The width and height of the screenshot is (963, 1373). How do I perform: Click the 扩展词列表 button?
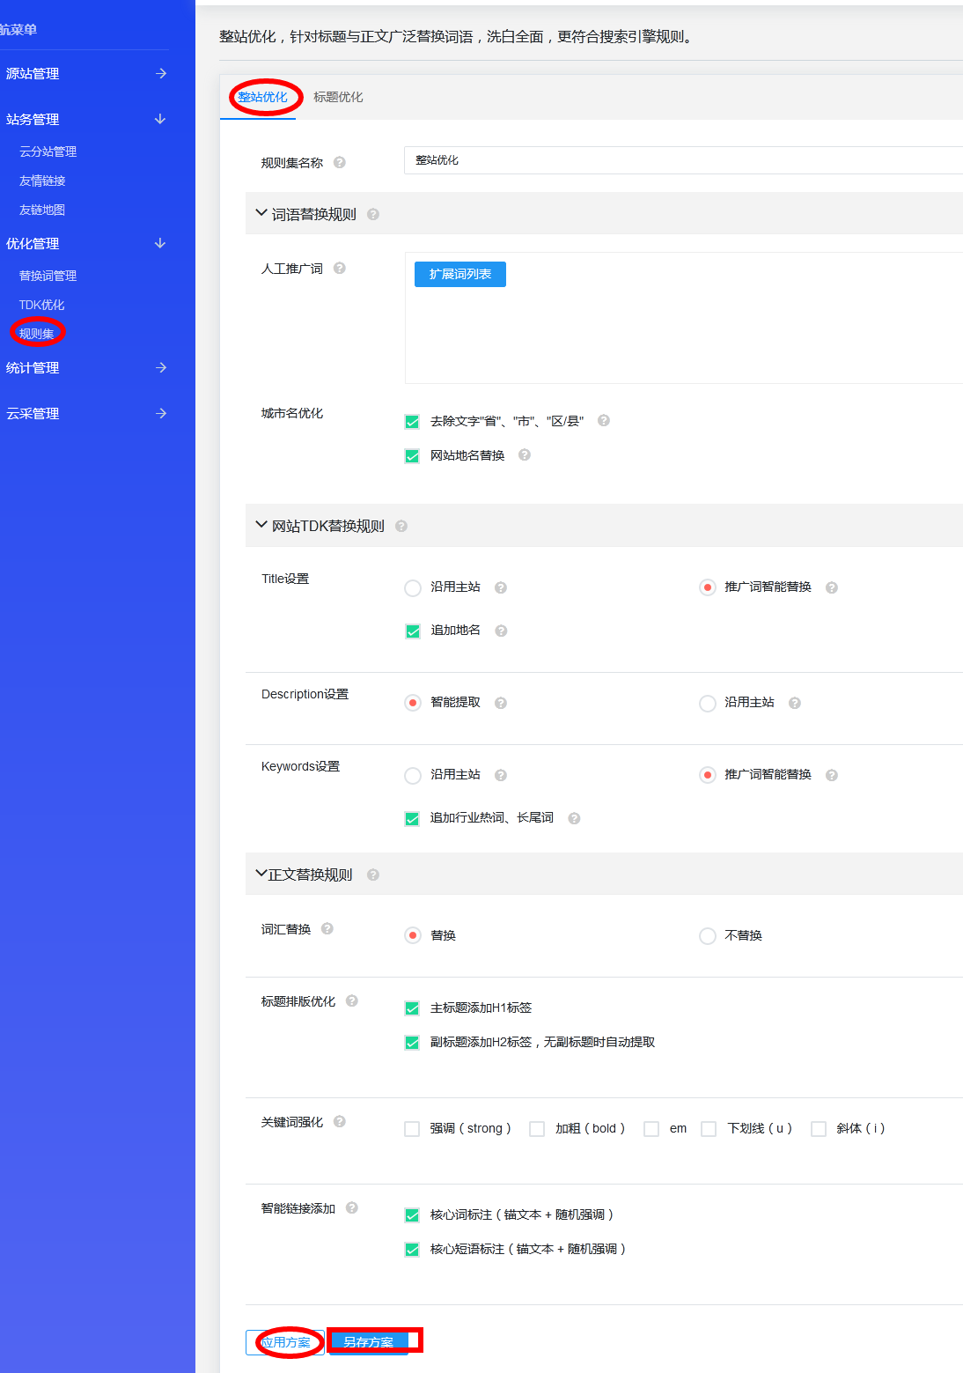coord(459,275)
